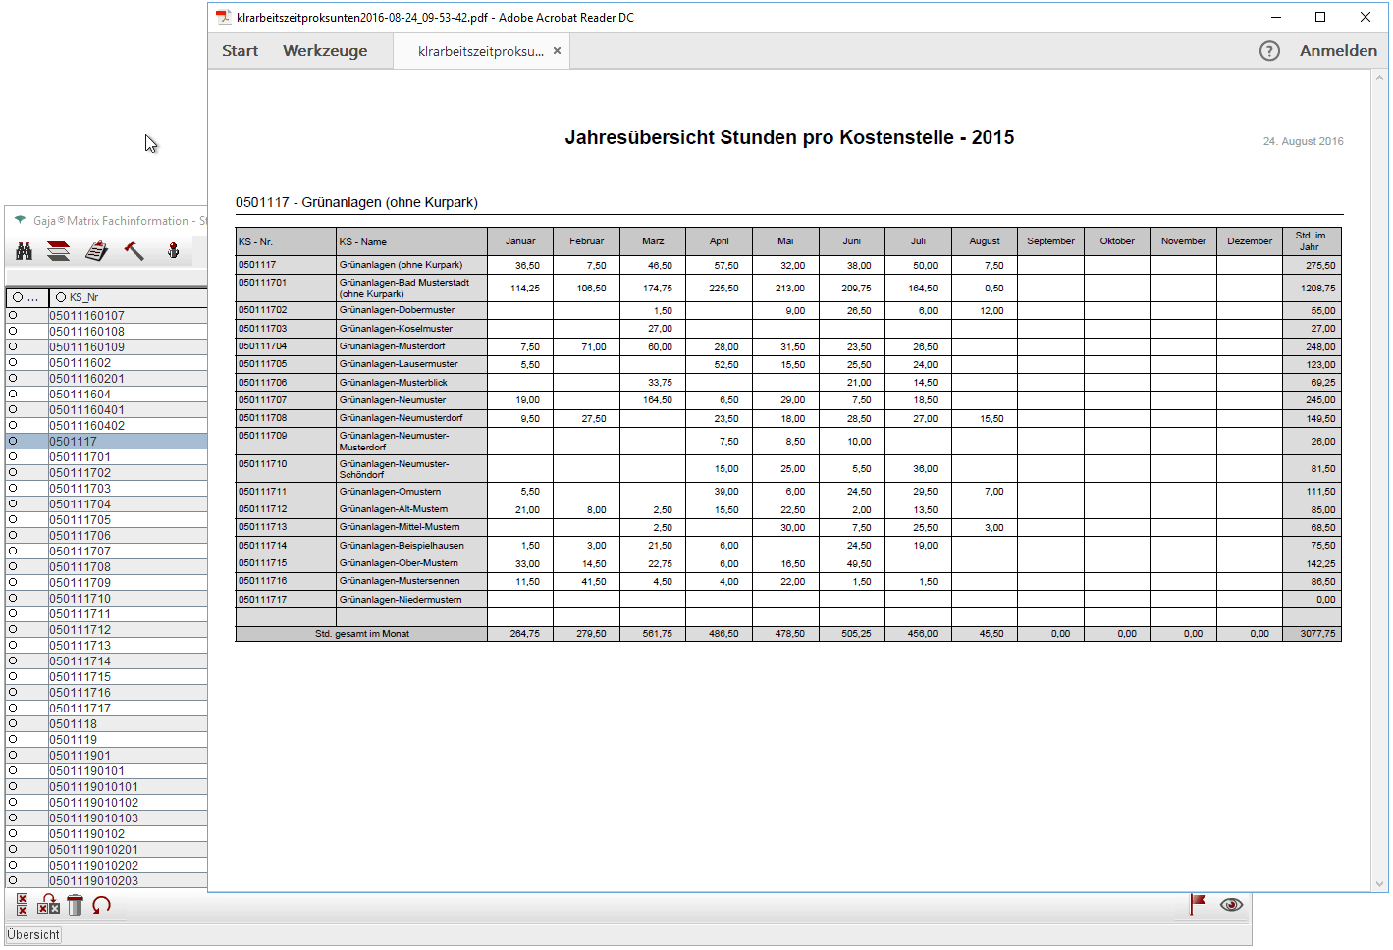This screenshot has width=1393, height=950.
Task: Click the binoculars search icon
Action: click(25, 251)
